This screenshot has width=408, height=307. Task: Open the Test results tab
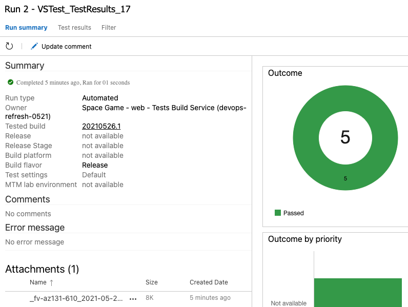click(74, 28)
